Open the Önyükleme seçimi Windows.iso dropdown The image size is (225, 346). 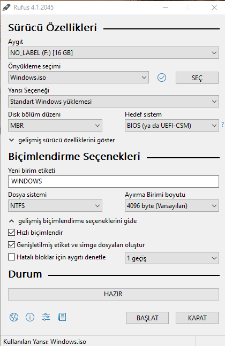pyautogui.click(x=78, y=78)
